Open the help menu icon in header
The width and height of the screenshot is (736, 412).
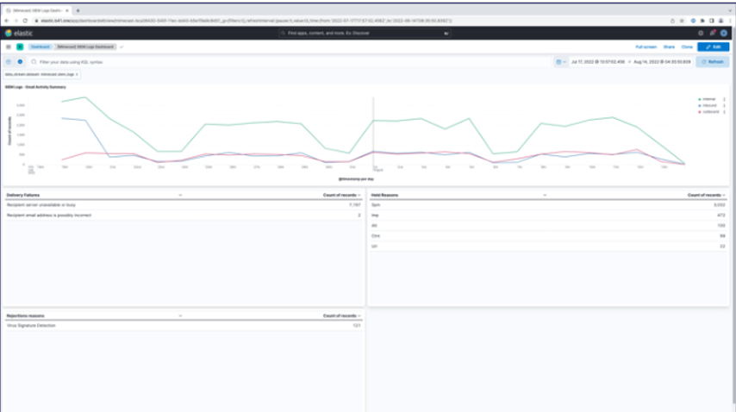(x=701, y=33)
